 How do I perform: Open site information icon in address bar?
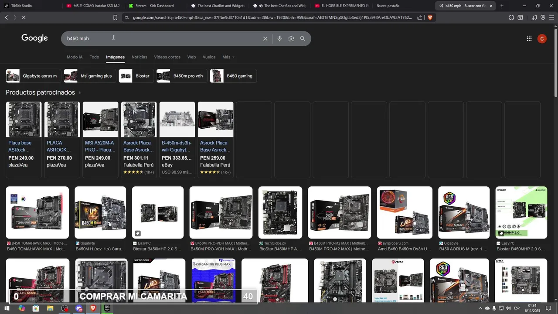(126, 17)
